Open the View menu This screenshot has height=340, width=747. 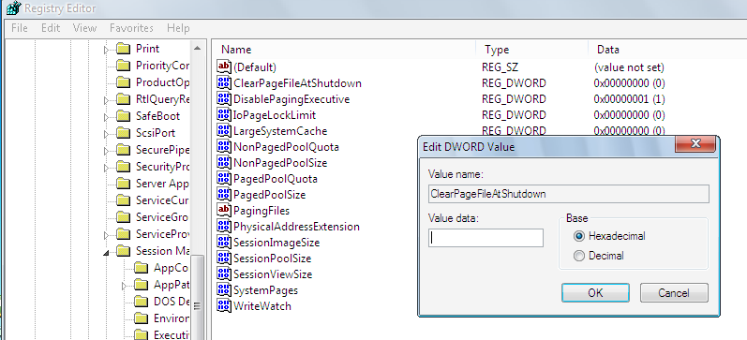(84, 28)
